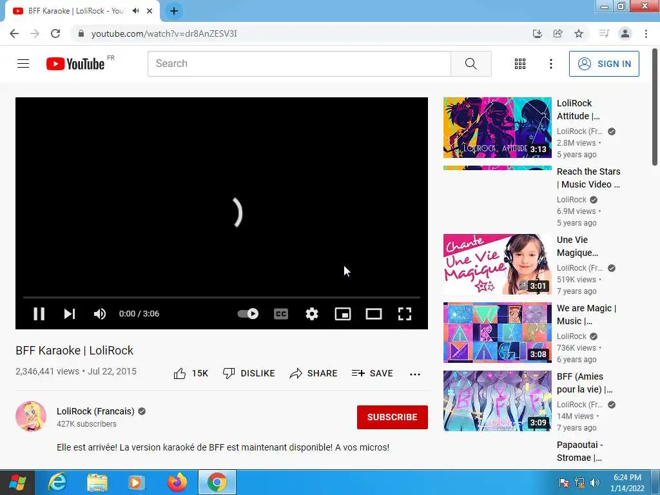
Task: Skip to the next video
Action: 70,314
